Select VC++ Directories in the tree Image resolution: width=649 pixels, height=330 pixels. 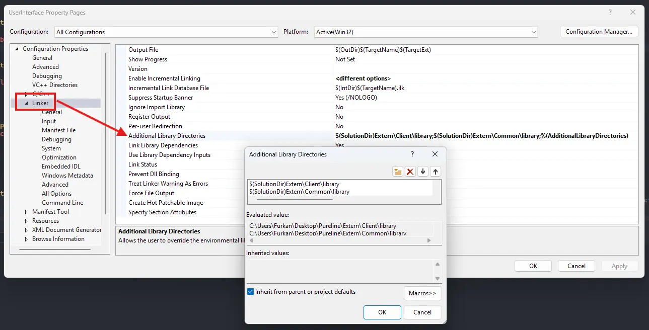pos(55,85)
